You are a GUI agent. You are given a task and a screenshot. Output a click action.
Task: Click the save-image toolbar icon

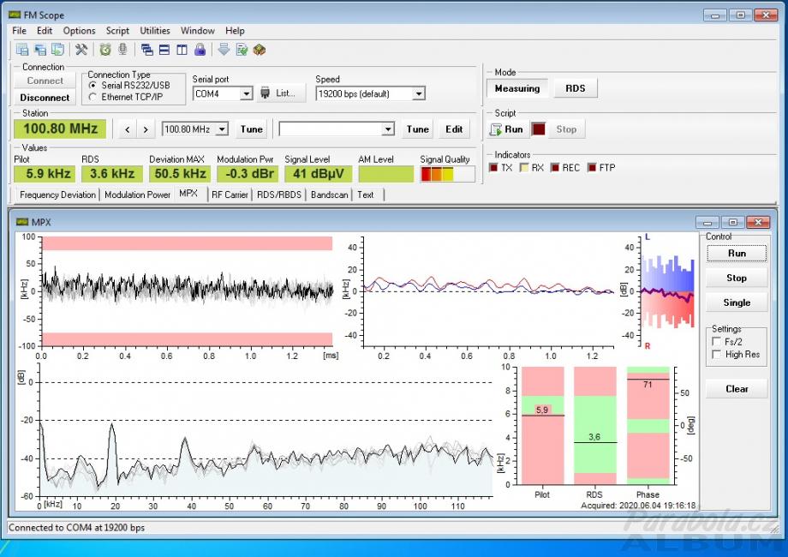pos(40,50)
